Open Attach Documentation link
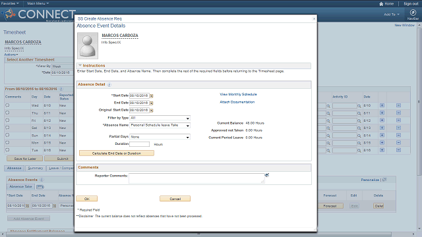 click(237, 102)
